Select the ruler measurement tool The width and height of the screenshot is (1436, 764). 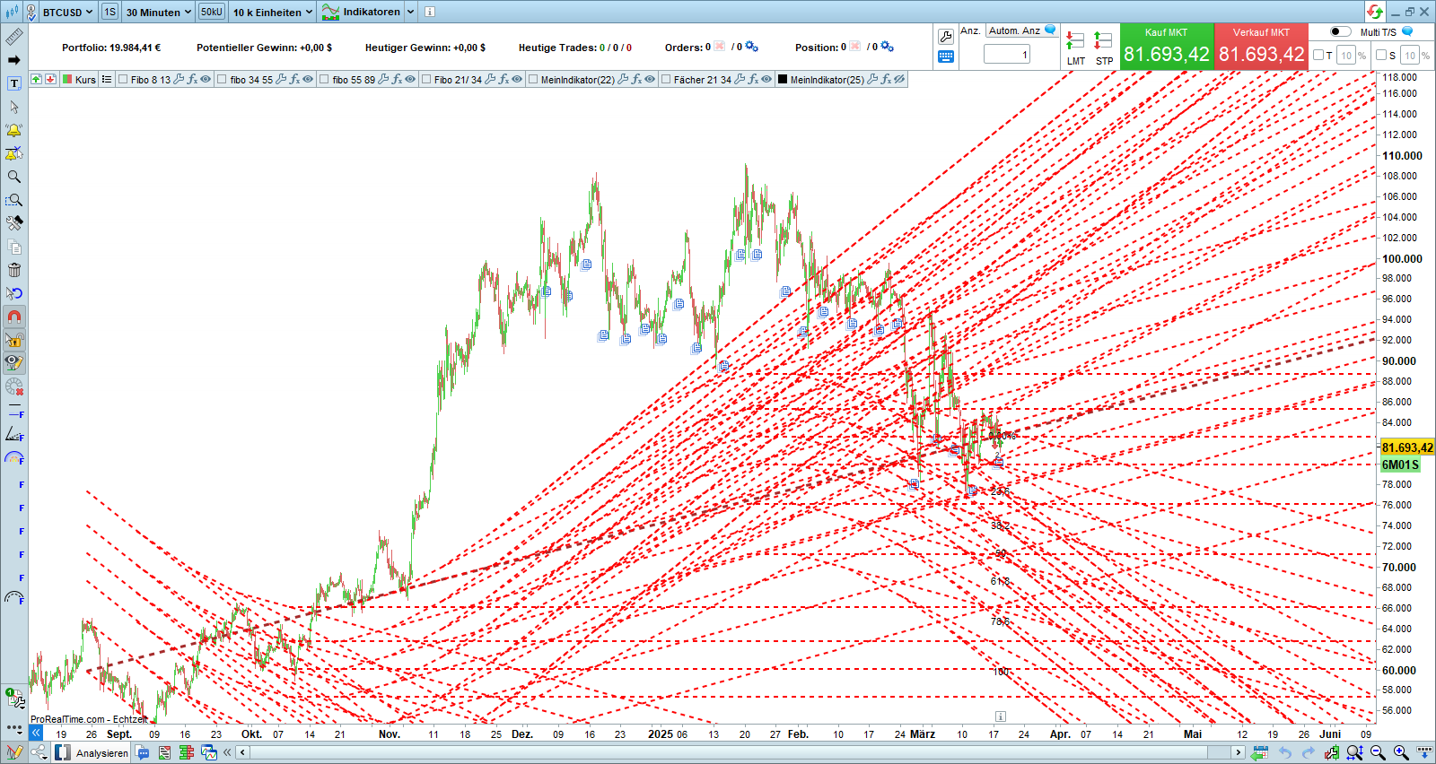(14, 37)
